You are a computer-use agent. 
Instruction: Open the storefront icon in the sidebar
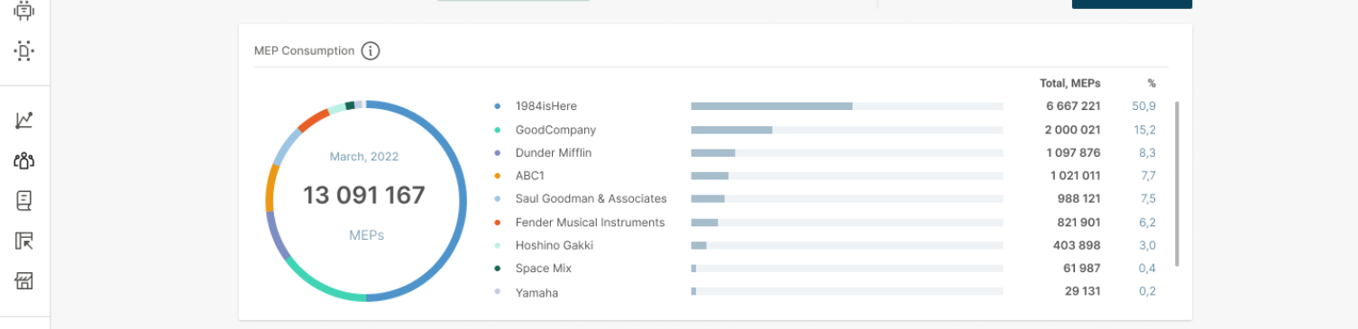pos(24,281)
